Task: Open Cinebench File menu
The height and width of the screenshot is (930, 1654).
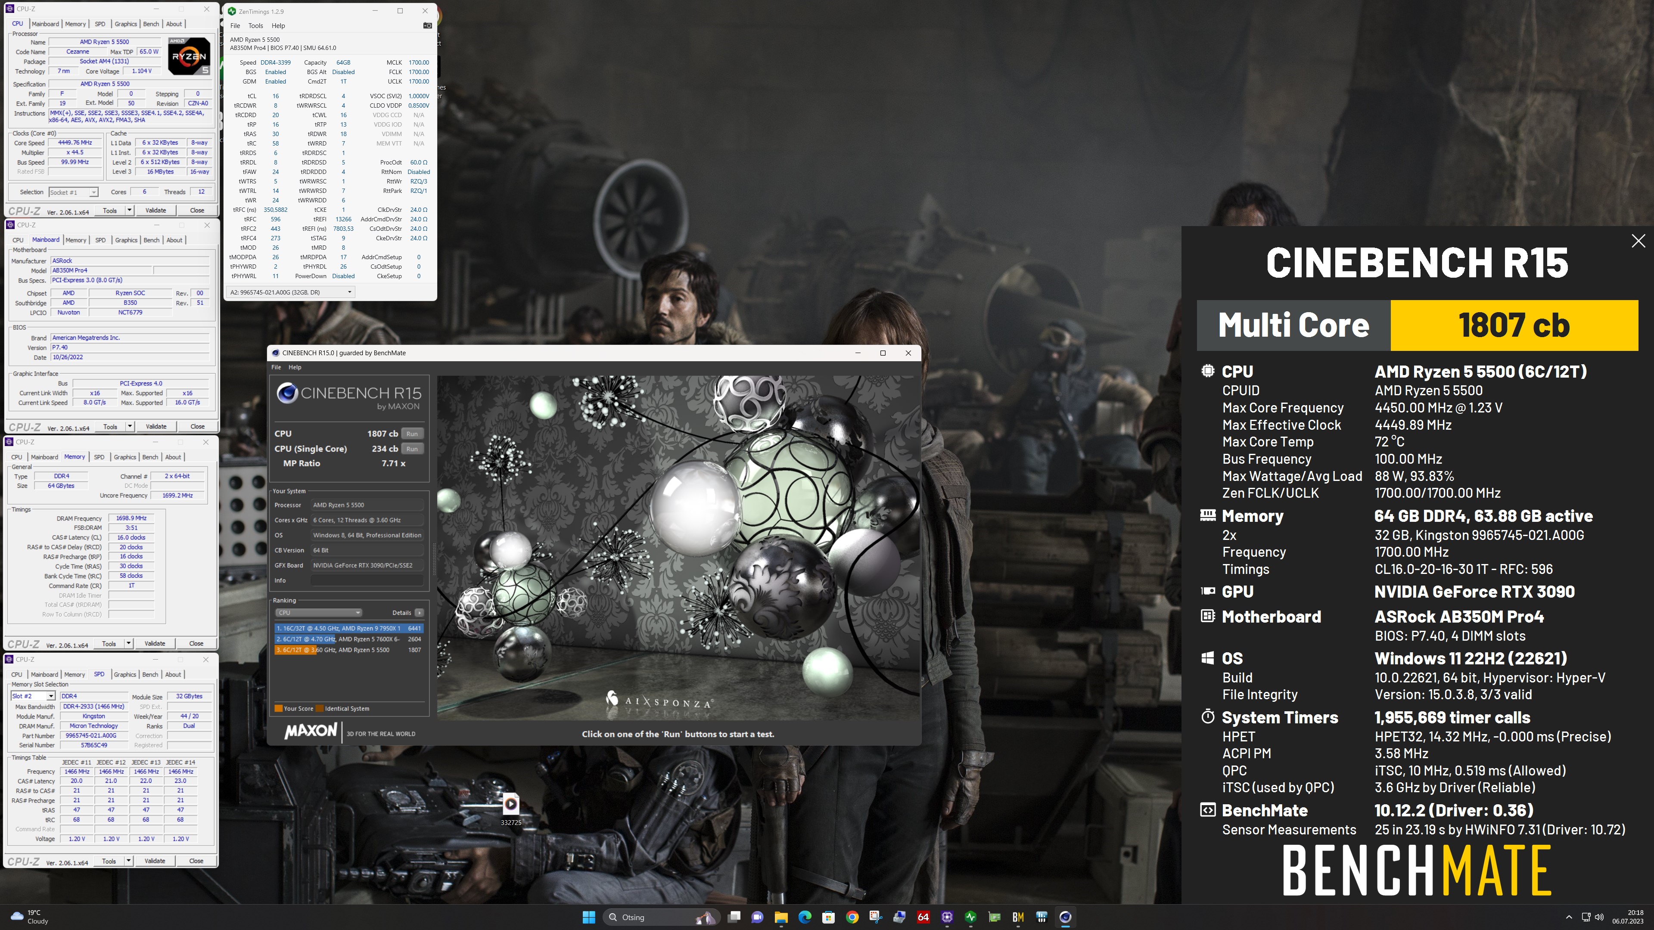Action: pyautogui.click(x=276, y=367)
